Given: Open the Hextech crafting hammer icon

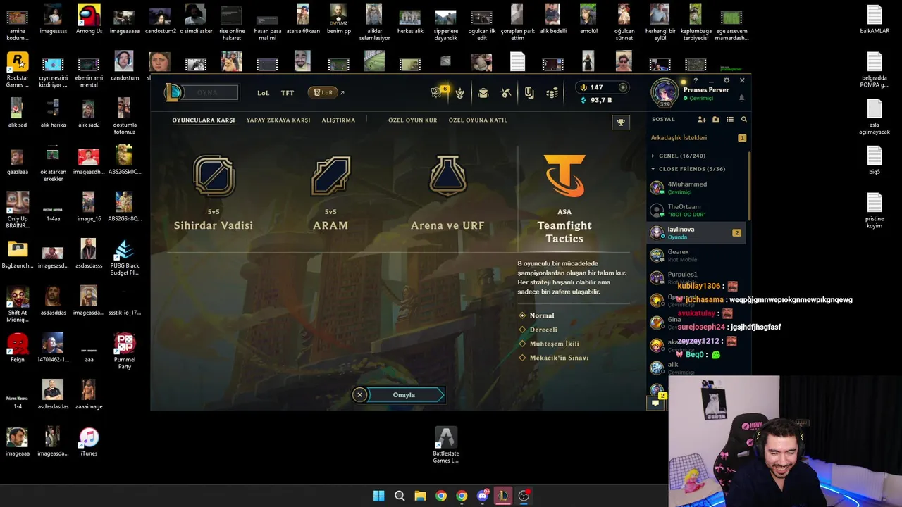Looking at the screenshot, I should (x=506, y=92).
